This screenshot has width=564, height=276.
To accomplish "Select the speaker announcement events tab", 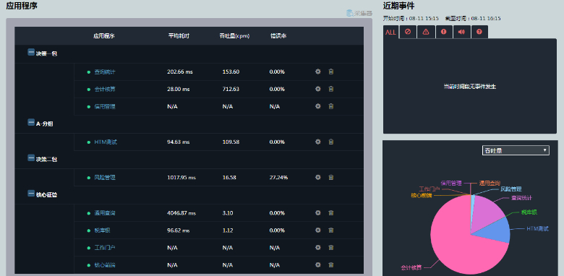I will [x=462, y=32].
